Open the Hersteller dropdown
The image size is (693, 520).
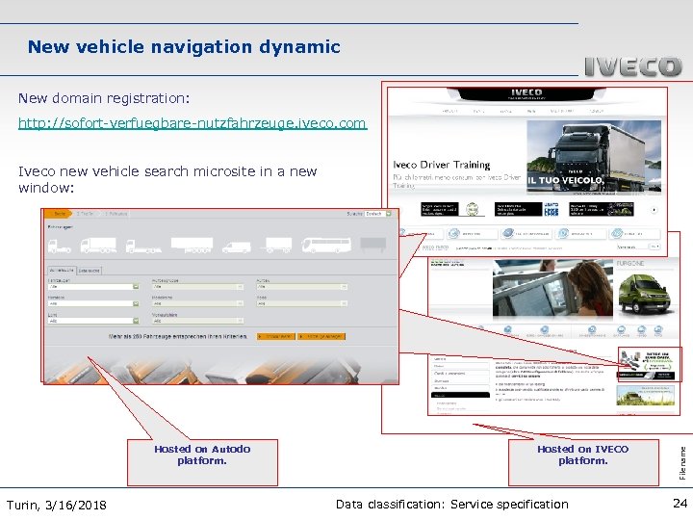coord(93,303)
